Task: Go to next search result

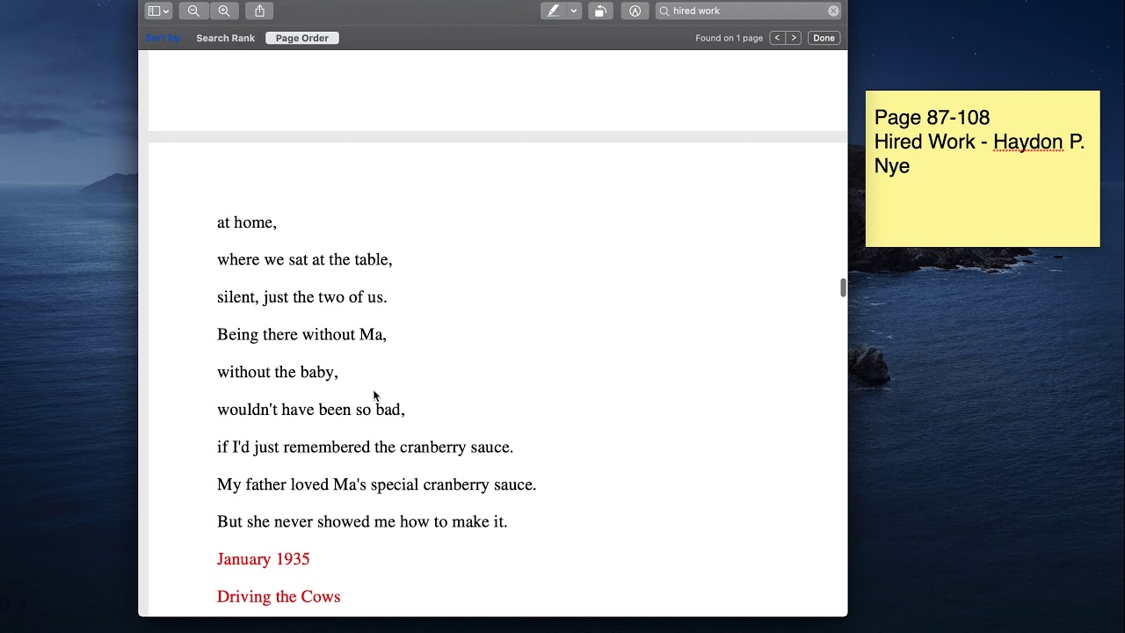Action: (x=794, y=38)
